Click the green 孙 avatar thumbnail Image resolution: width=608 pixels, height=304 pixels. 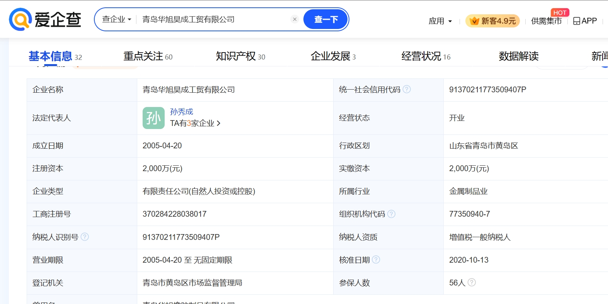coord(153,118)
